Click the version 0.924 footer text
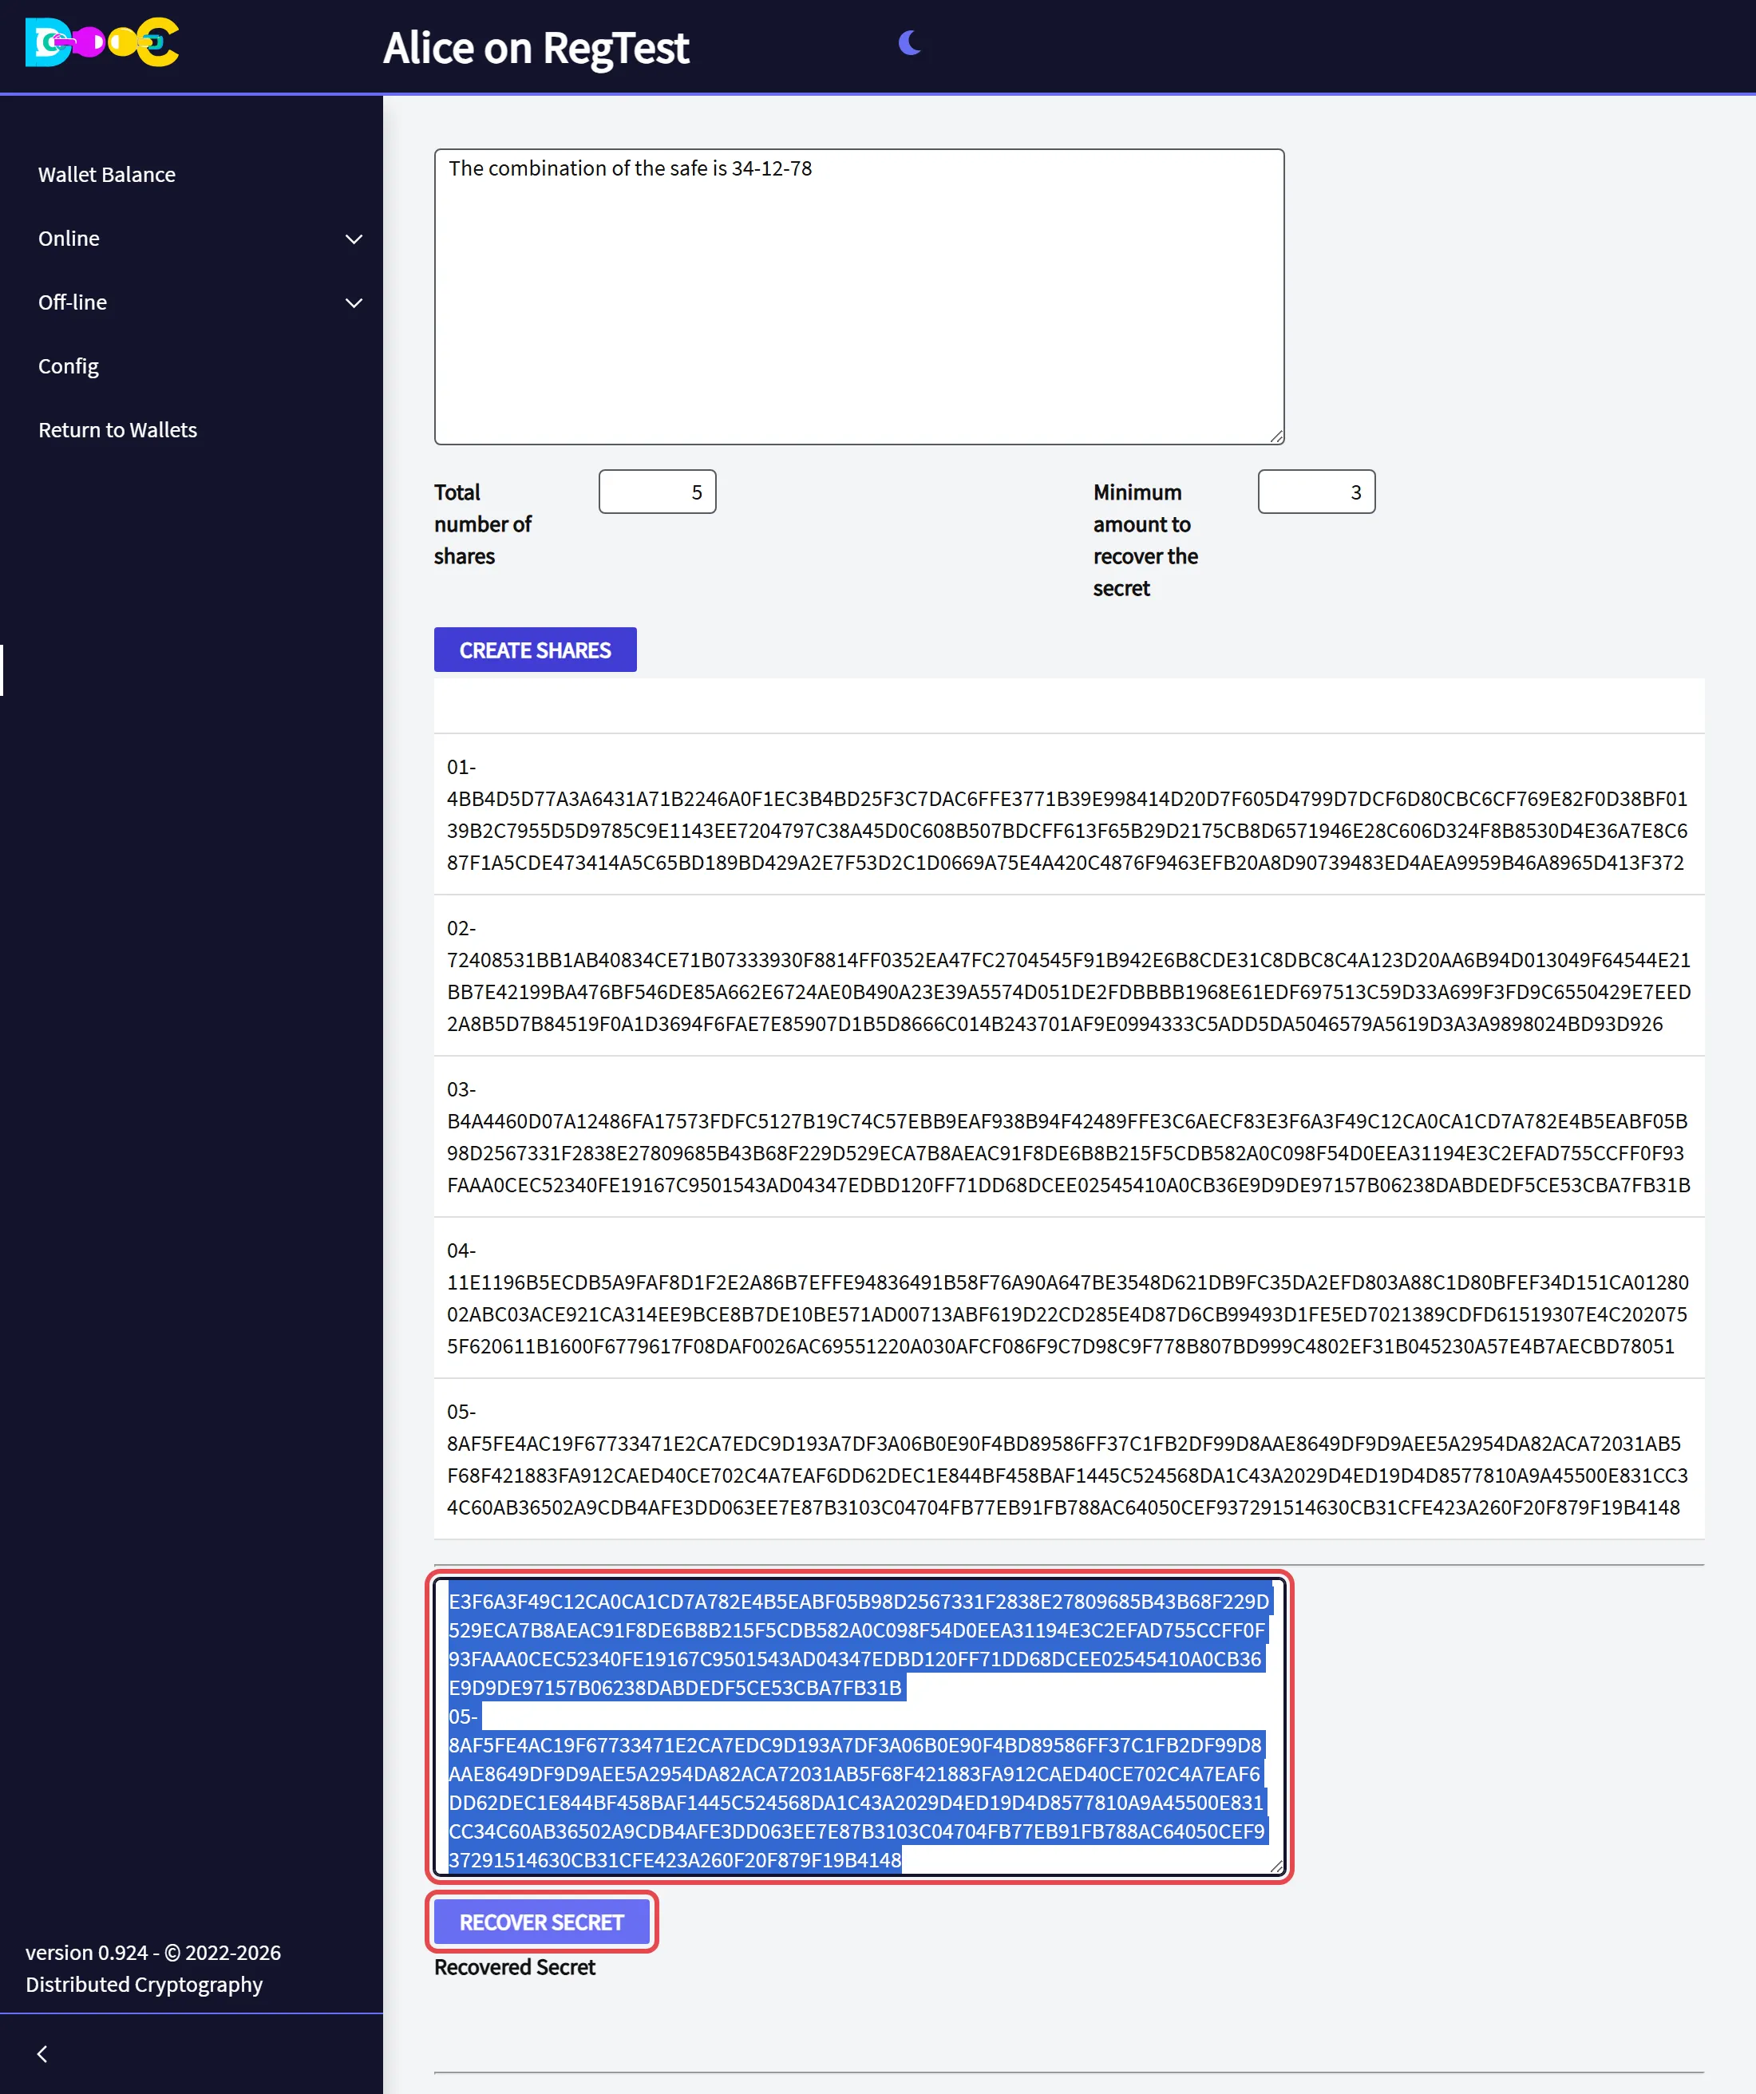Image resolution: width=1756 pixels, height=2094 pixels. click(152, 1969)
